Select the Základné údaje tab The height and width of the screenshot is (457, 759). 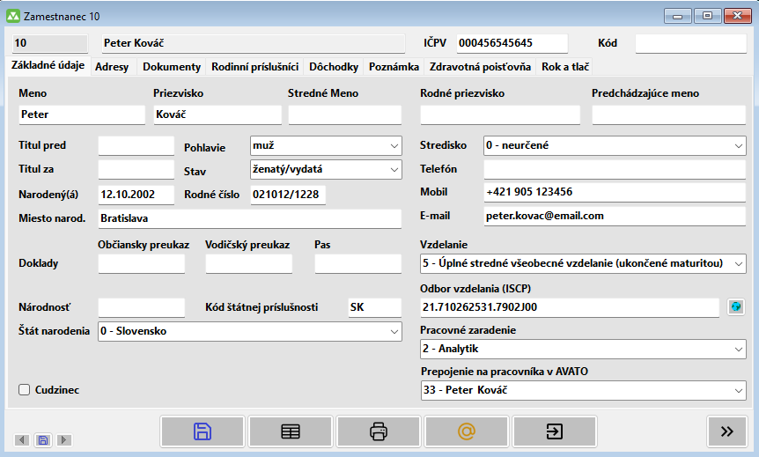click(48, 65)
